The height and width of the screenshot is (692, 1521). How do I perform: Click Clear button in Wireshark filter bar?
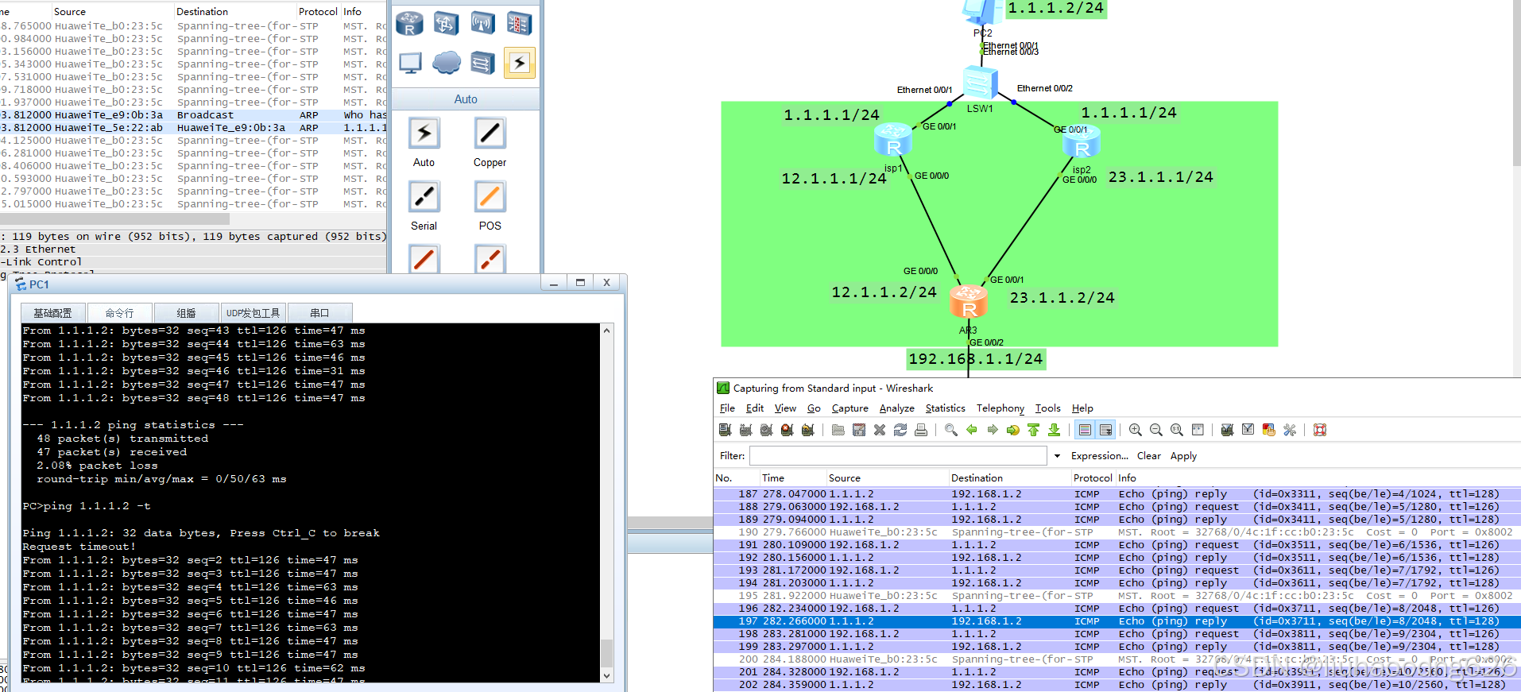point(1148,456)
